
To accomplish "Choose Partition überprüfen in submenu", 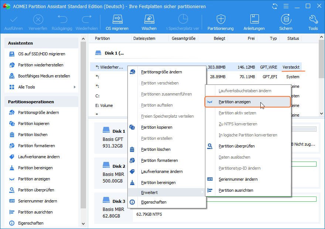I will [x=248, y=146].
